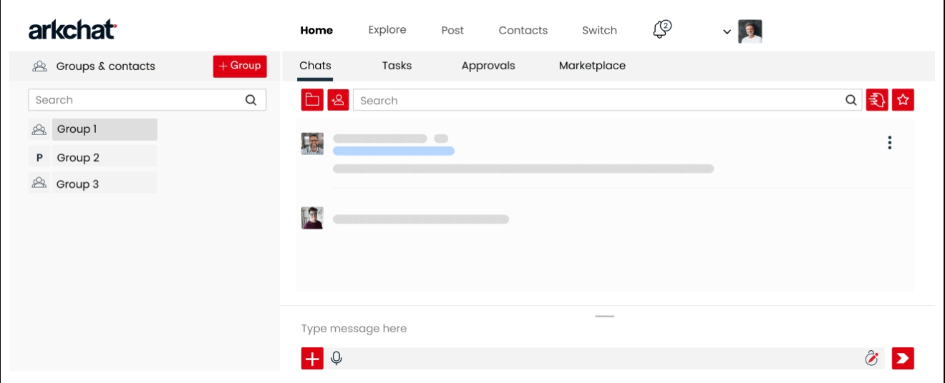Viewport: 945px width, 383px height.
Task: Switch to the Chats tab
Action: coord(315,65)
